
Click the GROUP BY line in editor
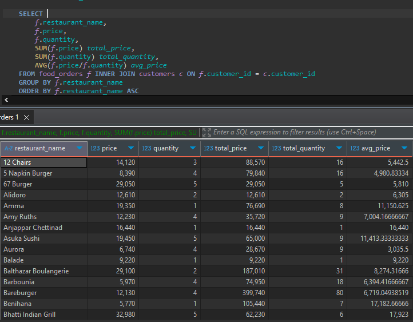[x=70, y=82]
